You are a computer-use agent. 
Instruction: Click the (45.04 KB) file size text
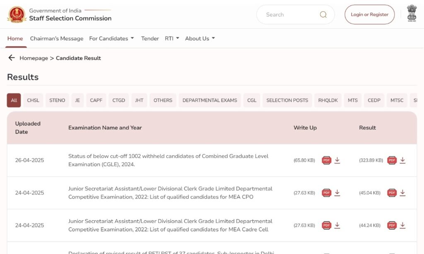click(x=370, y=193)
